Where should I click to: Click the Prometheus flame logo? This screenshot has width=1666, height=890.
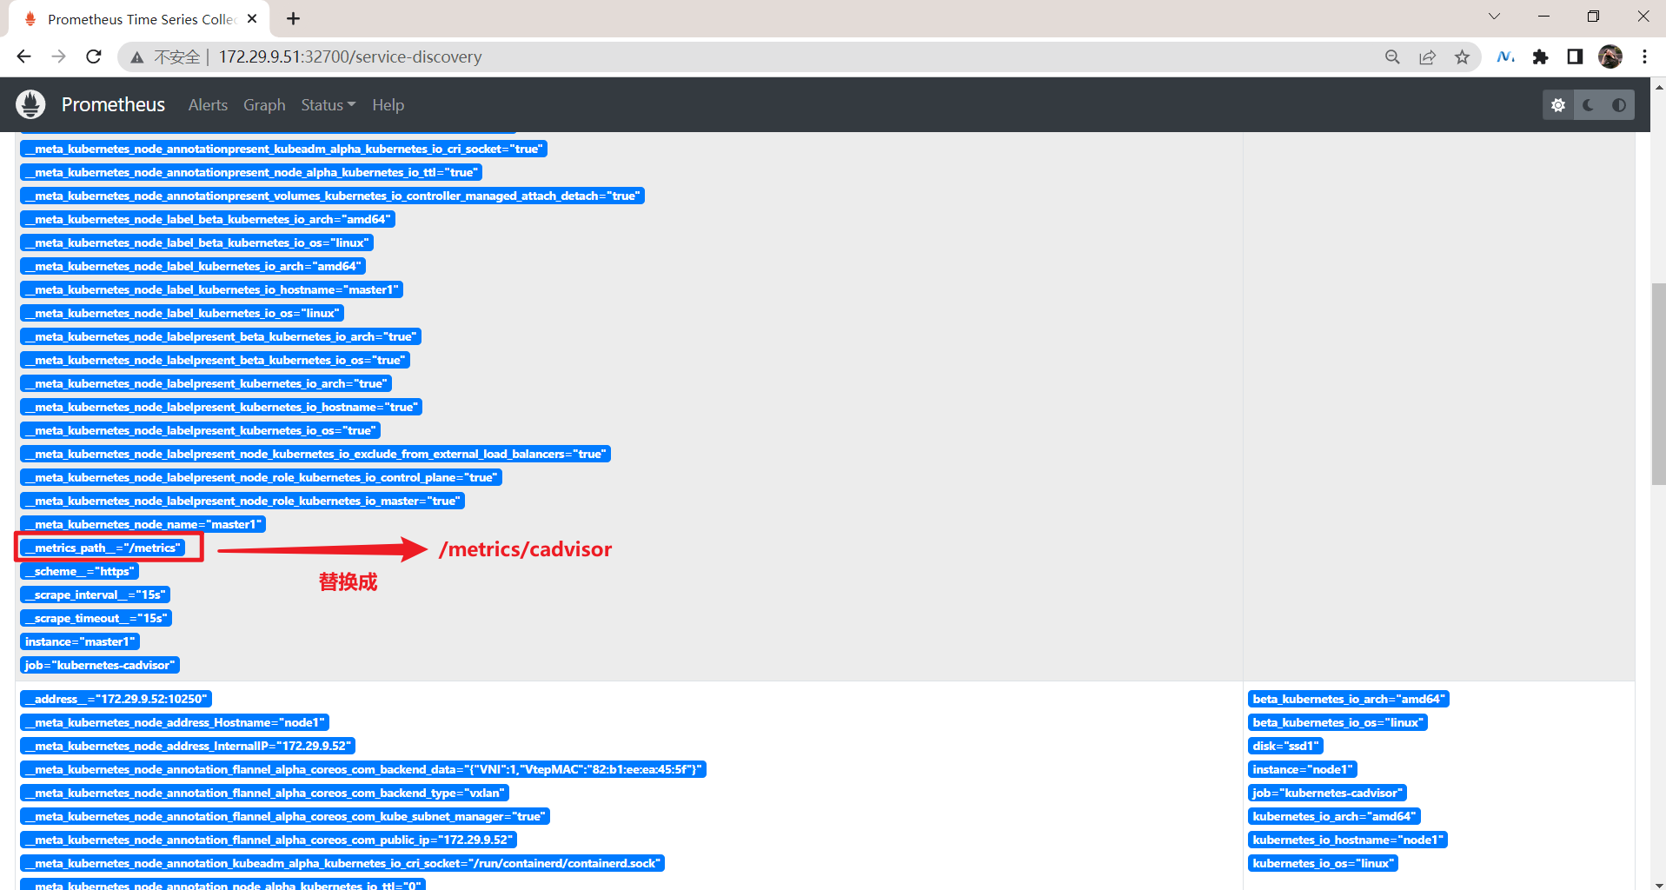pyautogui.click(x=30, y=104)
